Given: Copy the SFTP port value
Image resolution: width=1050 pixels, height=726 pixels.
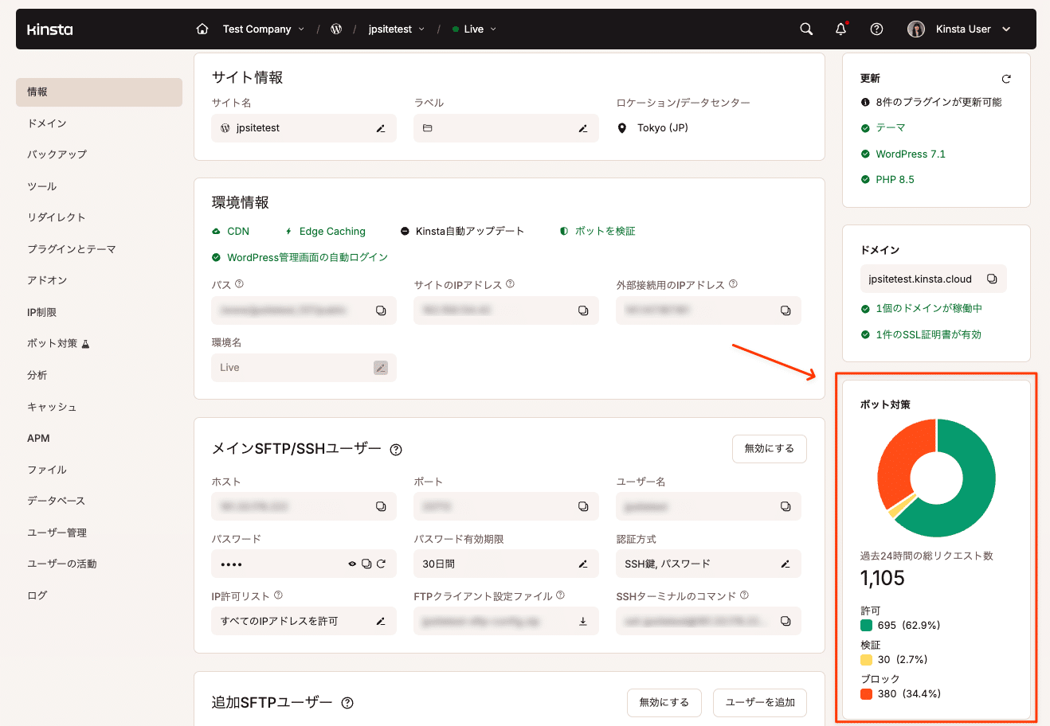Looking at the screenshot, I should click(x=583, y=506).
